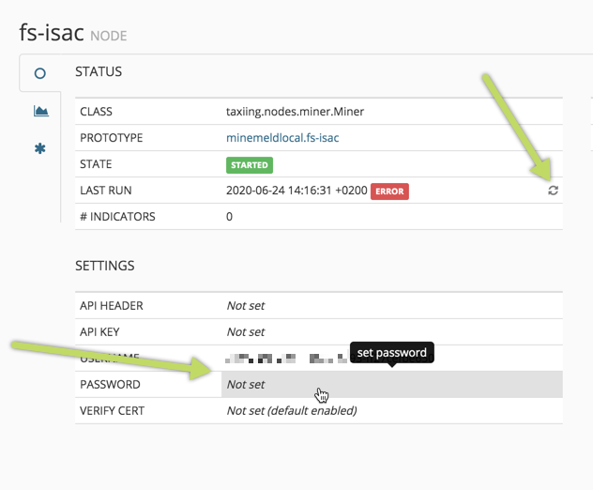Click the last run timestamp
This screenshot has width=593, height=490.
pos(296,191)
